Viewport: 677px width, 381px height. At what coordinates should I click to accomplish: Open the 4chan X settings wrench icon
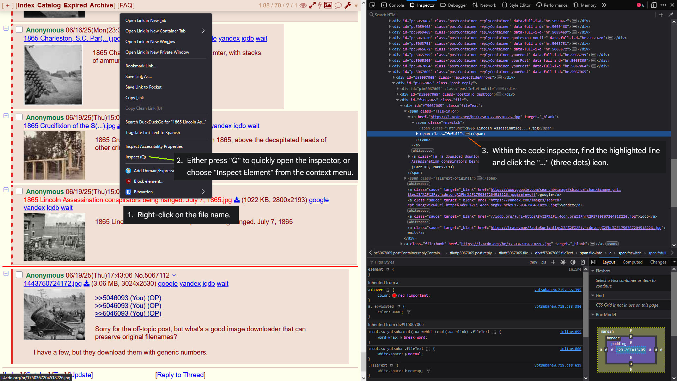pos(348,5)
